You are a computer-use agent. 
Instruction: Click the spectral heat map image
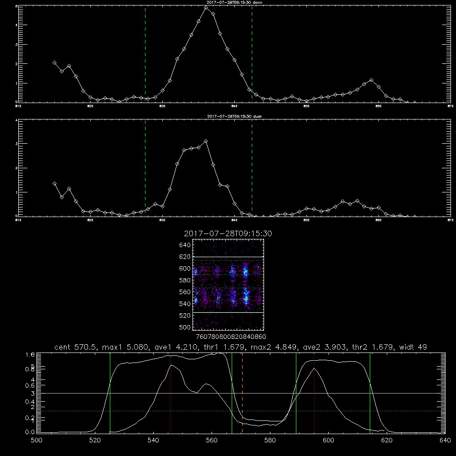click(228, 285)
